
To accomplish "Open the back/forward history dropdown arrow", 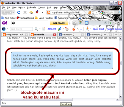I will tap(14, 12).
